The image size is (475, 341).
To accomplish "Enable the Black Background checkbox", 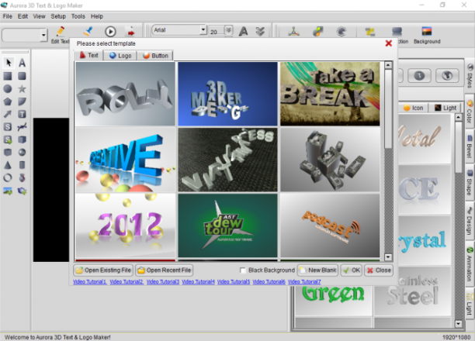I will [x=242, y=270].
